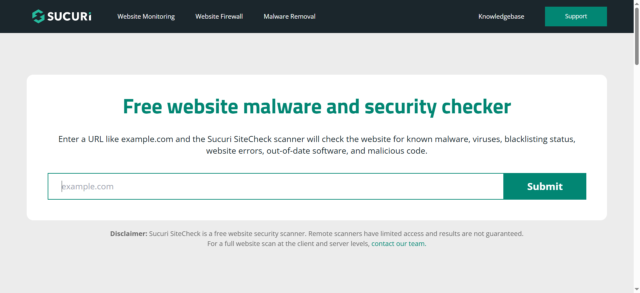Select the free malware checker heading
This screenshot has height=293, width=640.
pos(317,106)
